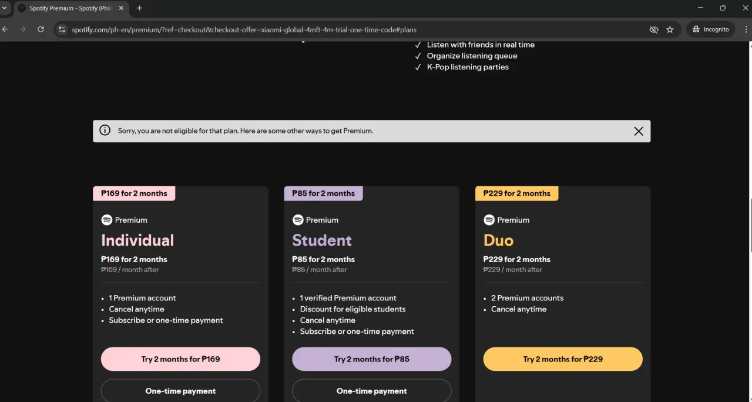Click the info icon in the banner
The height and width of the screenshot is (402, 752).
105,130
